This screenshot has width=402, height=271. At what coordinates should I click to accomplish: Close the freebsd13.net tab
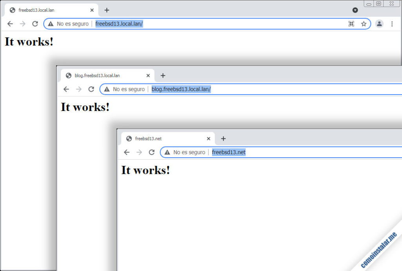208,139
